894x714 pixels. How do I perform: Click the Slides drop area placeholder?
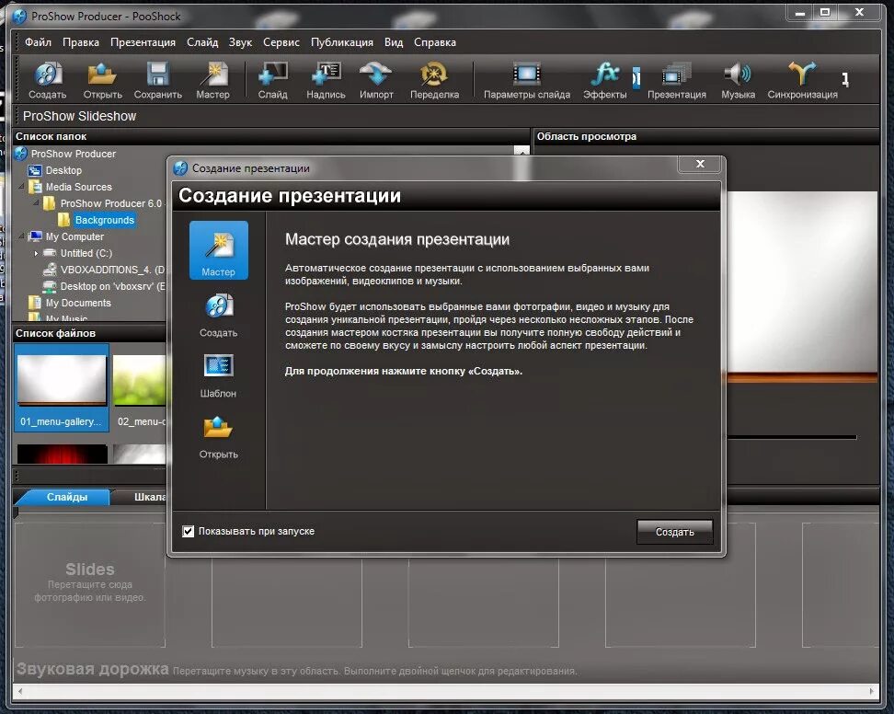pos(89,584)
